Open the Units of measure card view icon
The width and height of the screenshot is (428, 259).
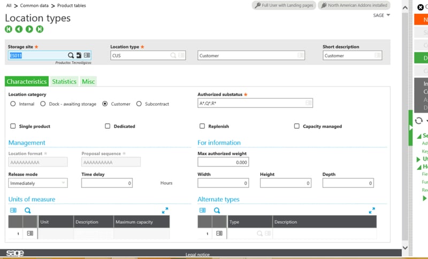tap(13, 210)
